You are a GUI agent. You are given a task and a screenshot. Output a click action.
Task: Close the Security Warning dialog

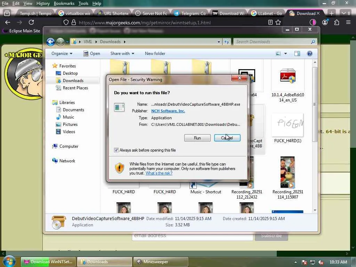[x=239, y=78]
